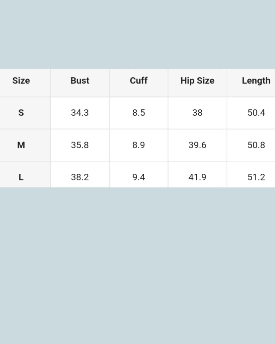Select cuff value 8.5 in S row
This screenshot has width=275, height=344.
[x=139, y=113]
